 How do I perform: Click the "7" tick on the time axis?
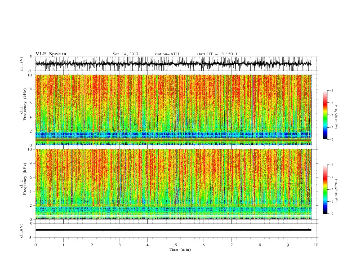[232, 245]
